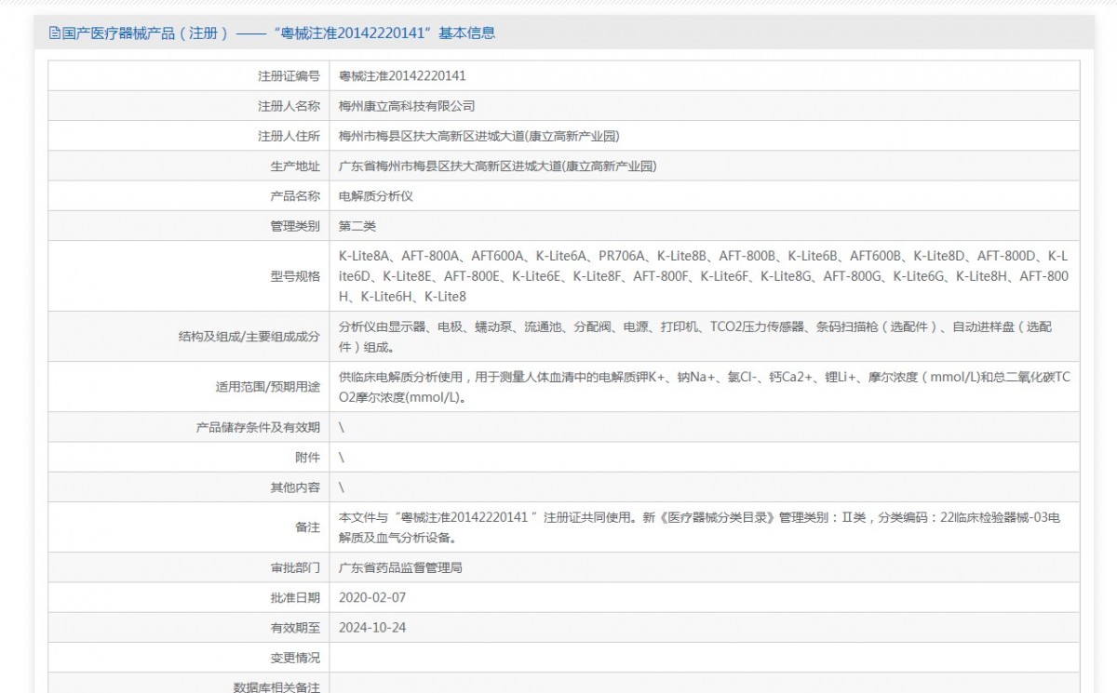This screenshot has width=1117, height=693.
Task: Click the 适用范围/预期用途 label
Action: pyautogui.click(x=267, y=387)
